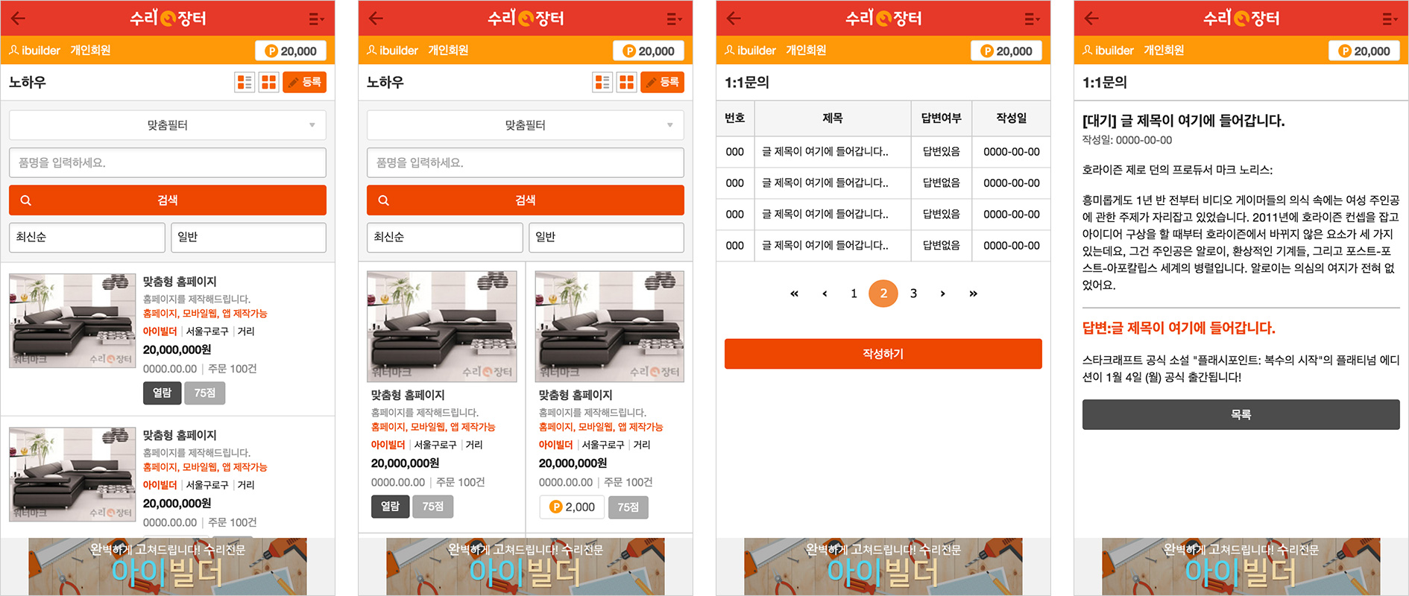The image size is (1409, 596).
Task: Open the hamburger menu above the 1:1문의 table
Action: (1032, 19)
